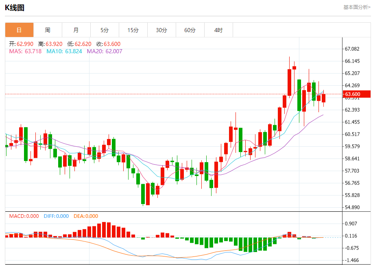Click the MA10 legend label

point(64,51)
